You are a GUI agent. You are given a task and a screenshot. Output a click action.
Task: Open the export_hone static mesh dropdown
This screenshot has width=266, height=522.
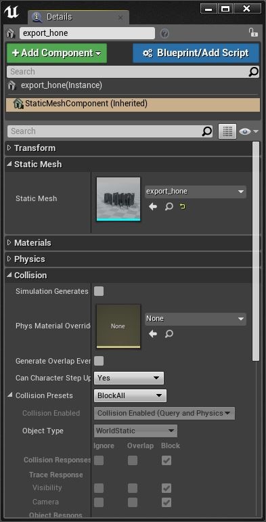pos(196,192)
